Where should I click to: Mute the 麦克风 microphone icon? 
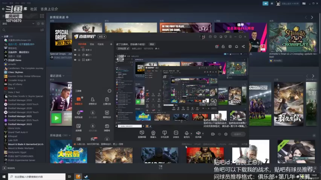point(187,134)
